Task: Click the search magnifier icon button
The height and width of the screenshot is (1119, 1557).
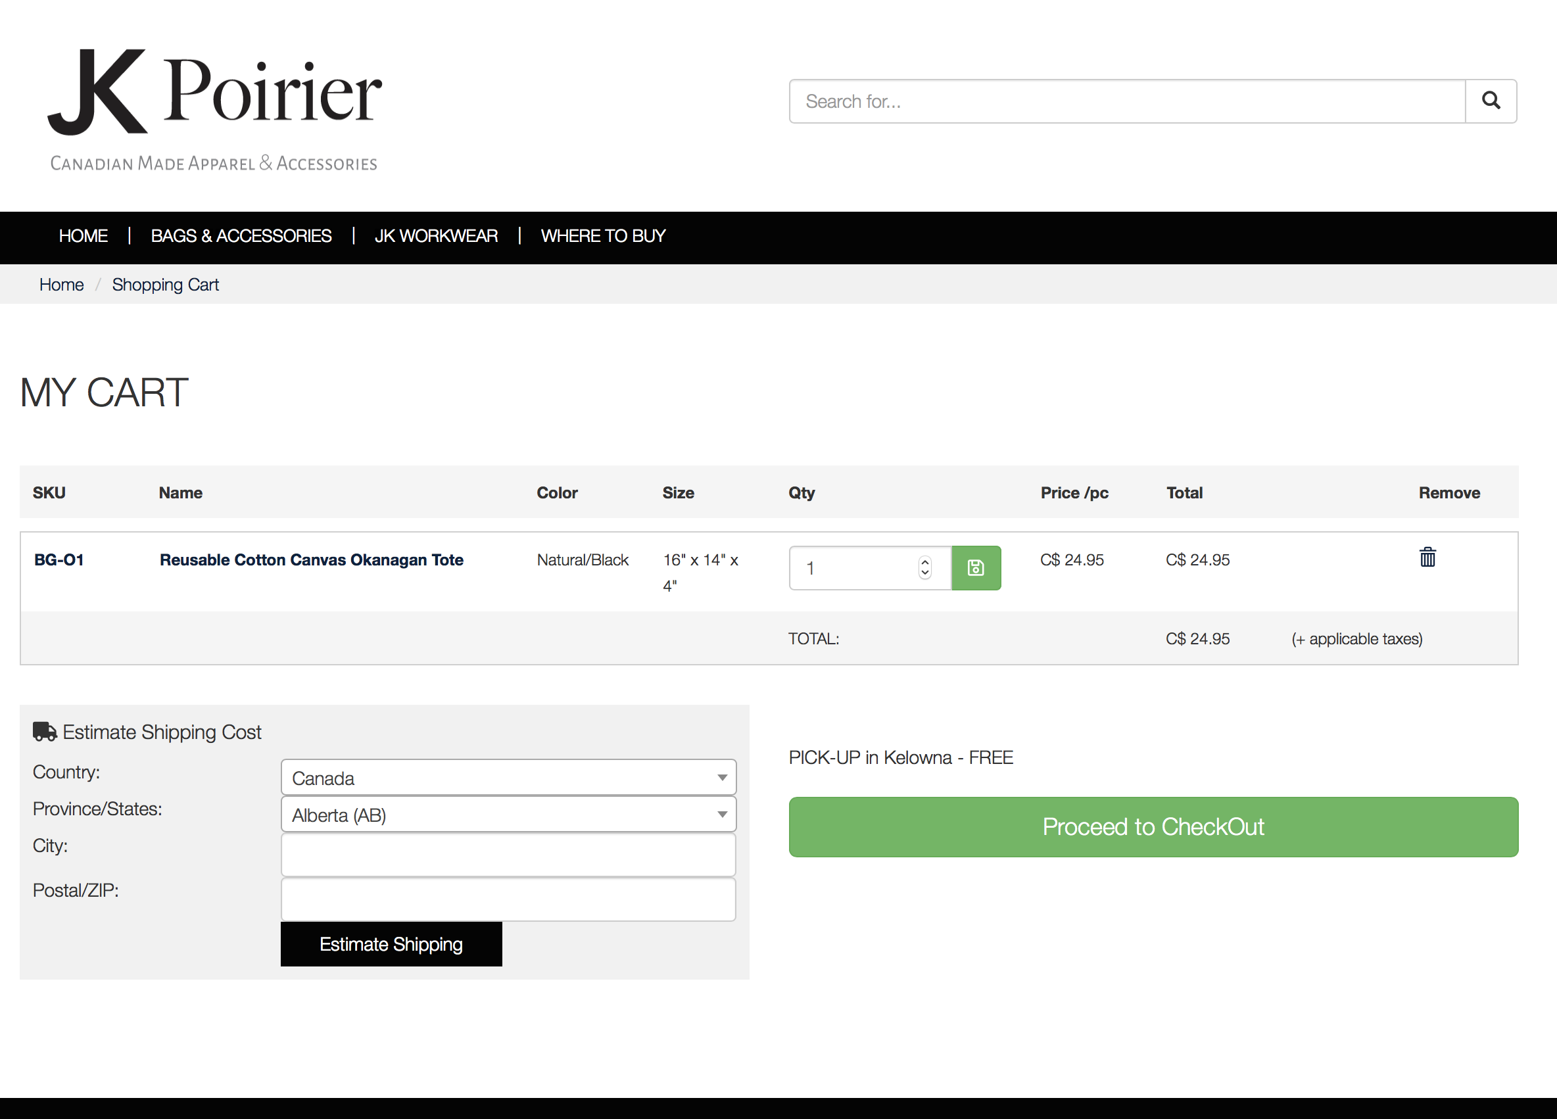Action: [1491, 101]
